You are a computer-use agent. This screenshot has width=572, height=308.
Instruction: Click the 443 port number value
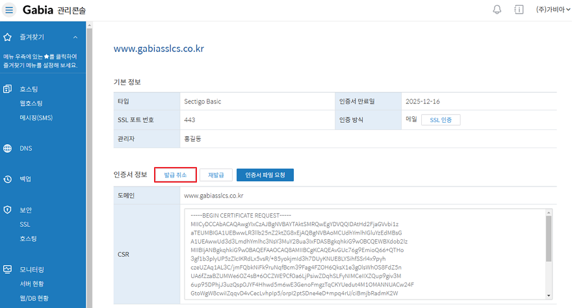click(x=189, y=120)
